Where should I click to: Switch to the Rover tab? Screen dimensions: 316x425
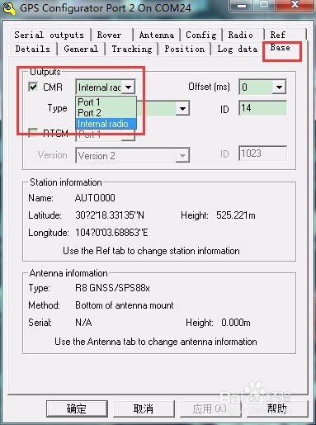tap(109, 35)
